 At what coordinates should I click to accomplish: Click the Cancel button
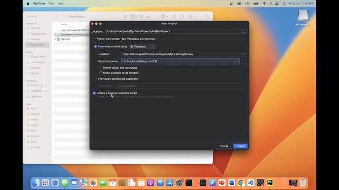224,146
